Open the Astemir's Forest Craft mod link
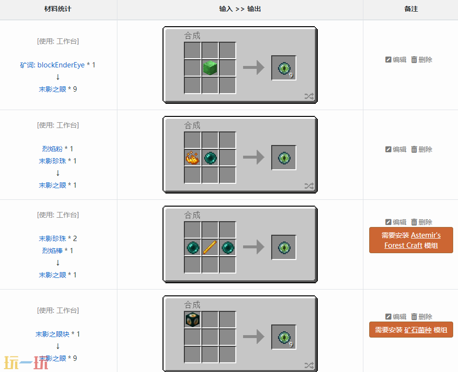 [x=412, y=240]
